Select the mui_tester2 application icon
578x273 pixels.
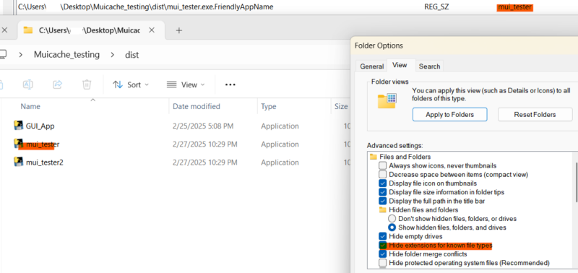(18, 162)
